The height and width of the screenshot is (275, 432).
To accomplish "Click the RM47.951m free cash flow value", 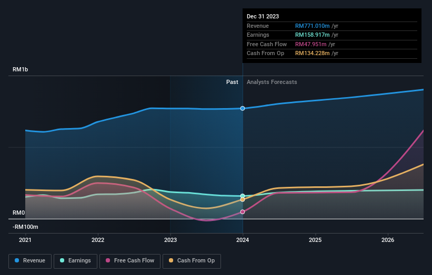I will pyautogui.click(x=311, y=44).
